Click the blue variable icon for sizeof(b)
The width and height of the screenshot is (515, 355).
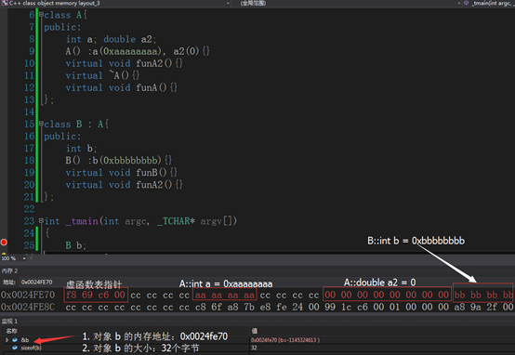[15, 348]
